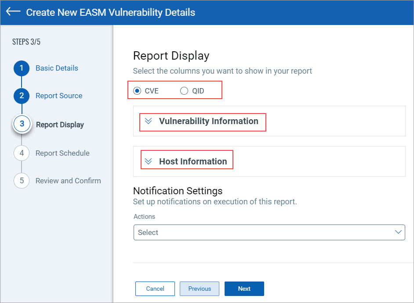Image resolution: width=414 pixels, height=303 pixels.
Task: Click step 2 circle icon
Action: click(x=22, y=96)
